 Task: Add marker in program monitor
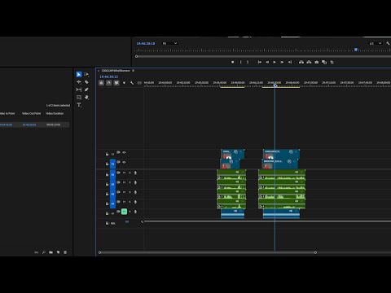click(232, 62)
